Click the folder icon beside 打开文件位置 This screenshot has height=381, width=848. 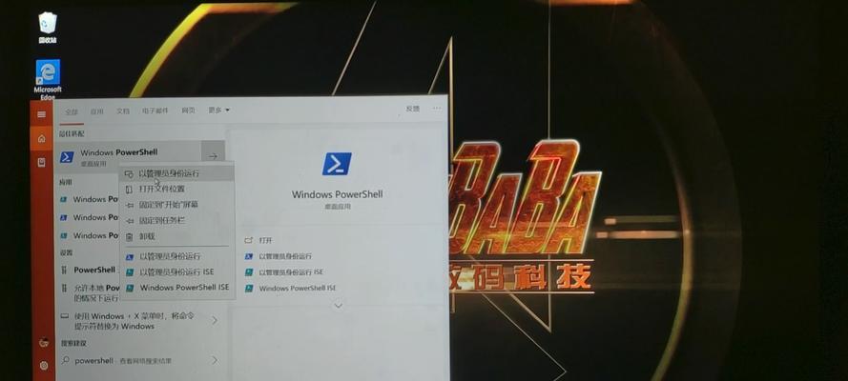pos(129,190)
